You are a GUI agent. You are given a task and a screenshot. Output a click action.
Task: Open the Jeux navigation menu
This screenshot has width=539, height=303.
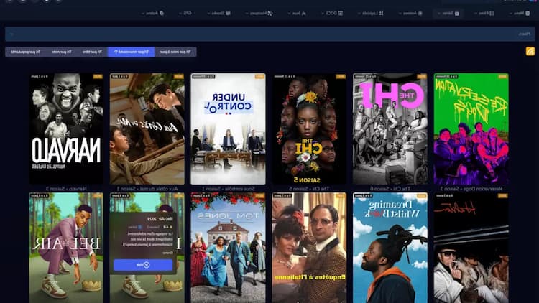click(x=297, y=14)
